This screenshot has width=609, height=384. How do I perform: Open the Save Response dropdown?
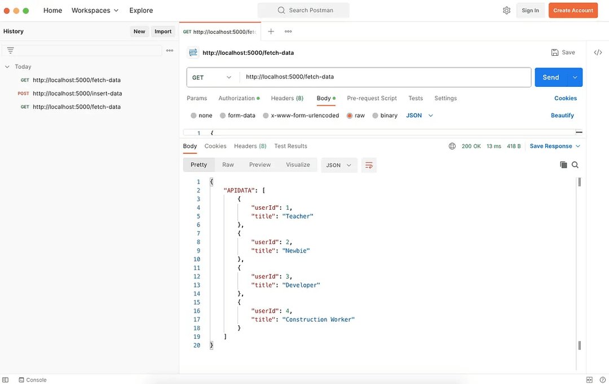click(555, 147)
